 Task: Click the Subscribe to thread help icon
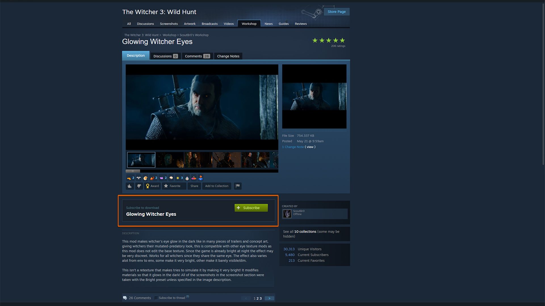point(188,297)
